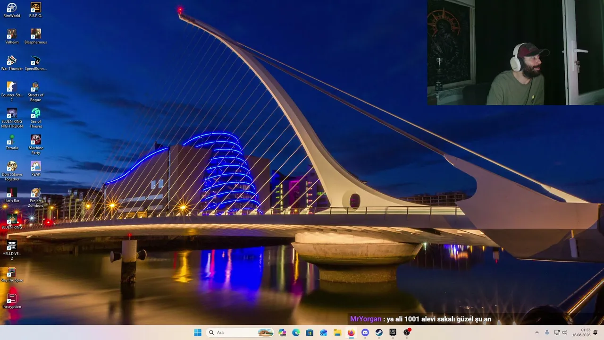Click the MrYorgan chat username
The width and height of the screenshot is (604, 340).
[365, 319]
